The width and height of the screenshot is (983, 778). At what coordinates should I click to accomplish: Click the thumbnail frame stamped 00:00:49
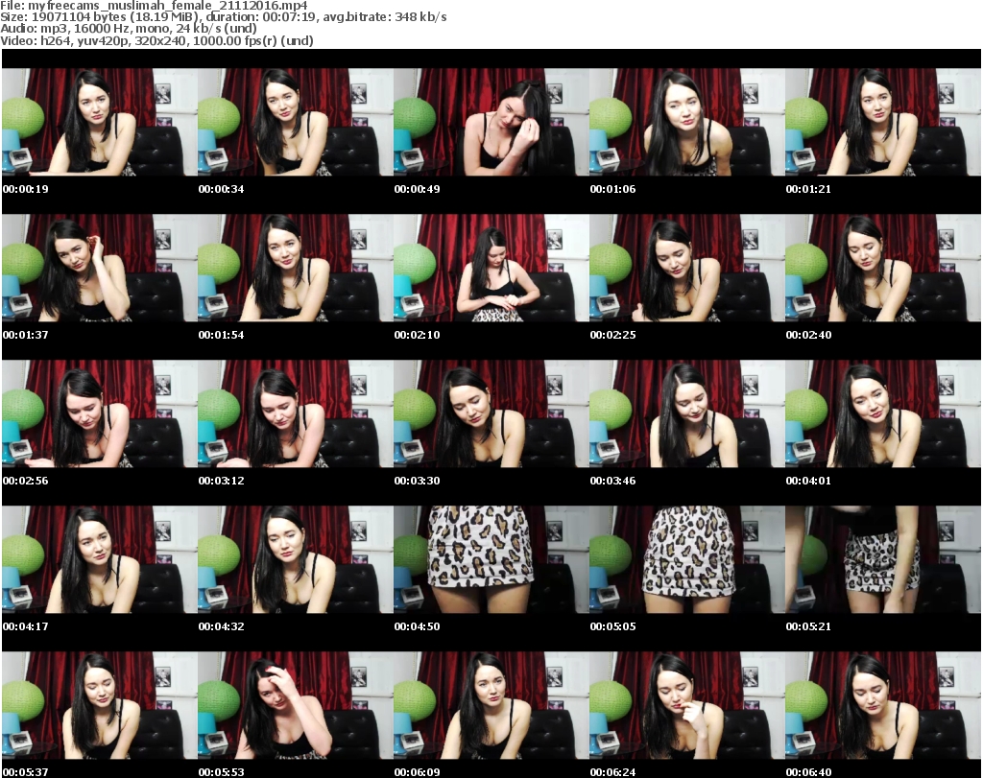coord(491,122)
